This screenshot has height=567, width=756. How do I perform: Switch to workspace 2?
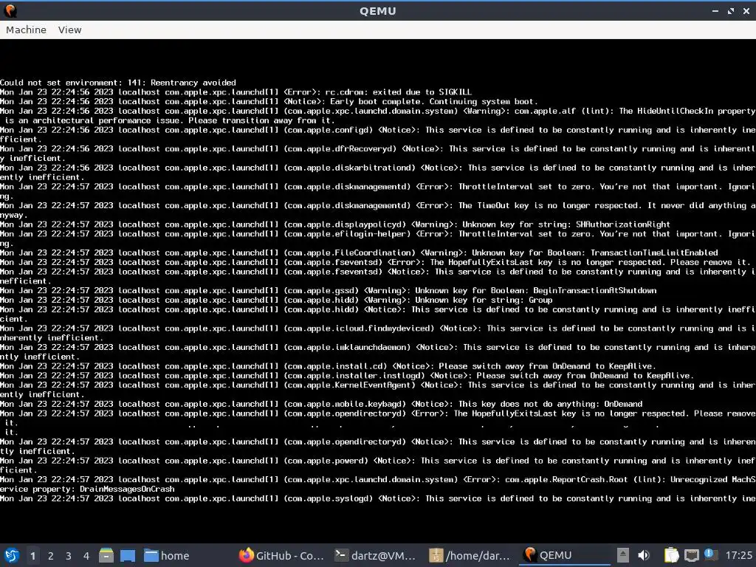[x=51, y=556]
